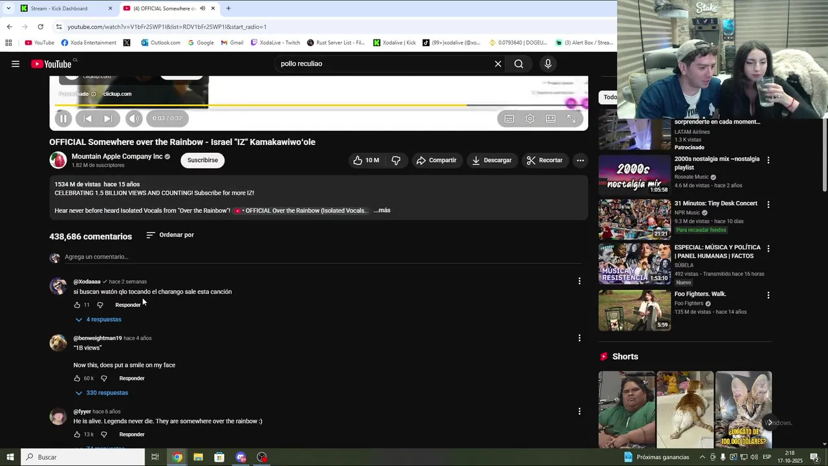Expand 330 respuestas replies
This screenshot has width=828, height=466.
pos(102,393)
